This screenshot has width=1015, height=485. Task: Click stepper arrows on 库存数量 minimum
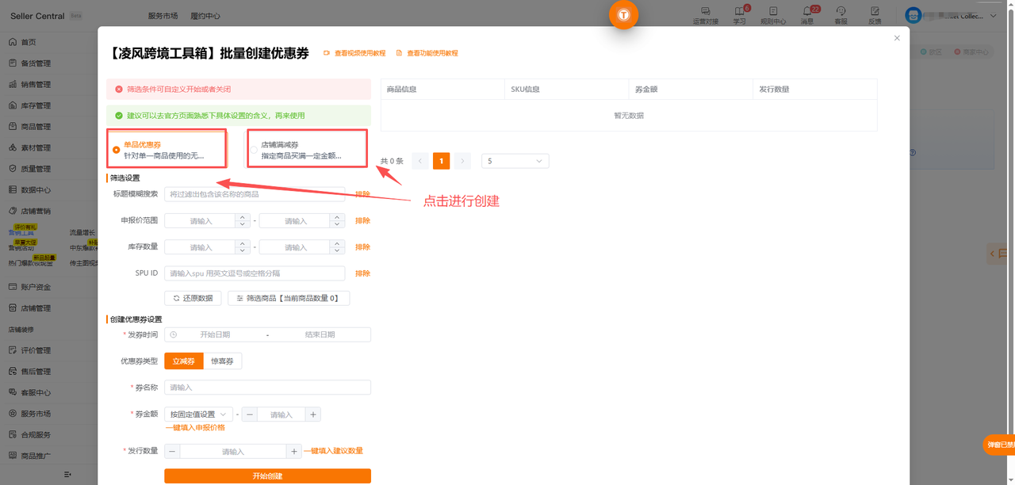point(242,247)
